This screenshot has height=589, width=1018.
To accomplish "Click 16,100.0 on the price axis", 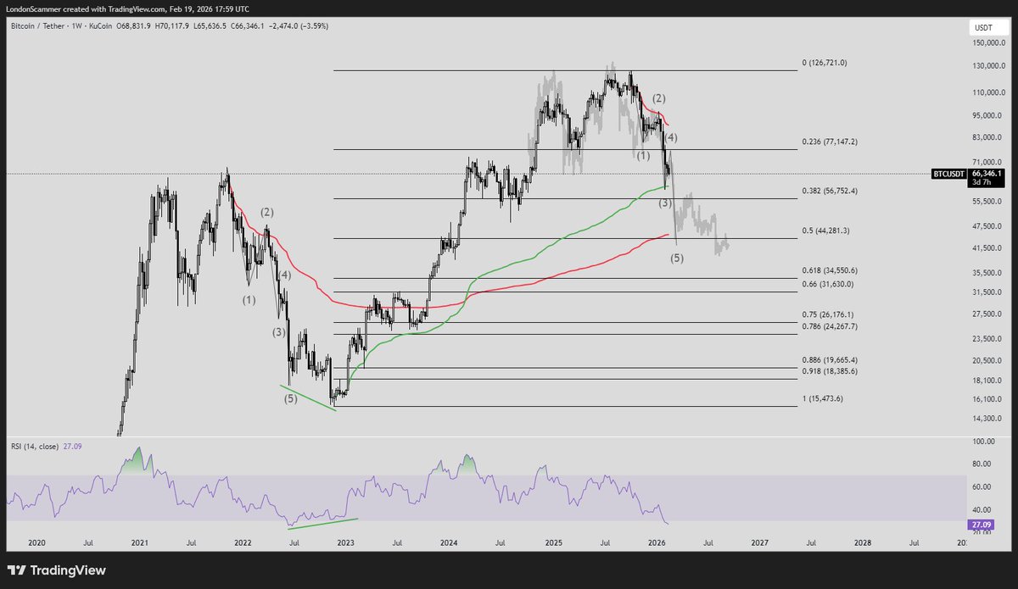I will [988, 398].
